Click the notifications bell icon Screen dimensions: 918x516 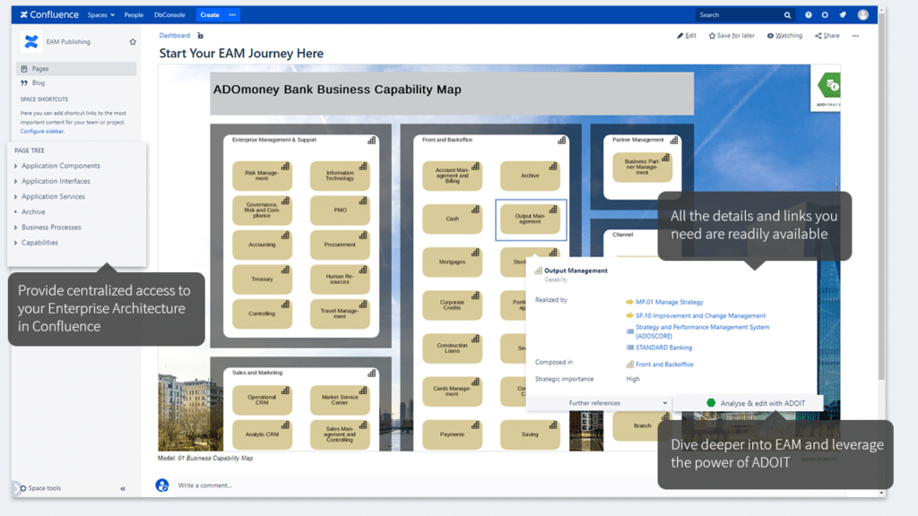842,14
